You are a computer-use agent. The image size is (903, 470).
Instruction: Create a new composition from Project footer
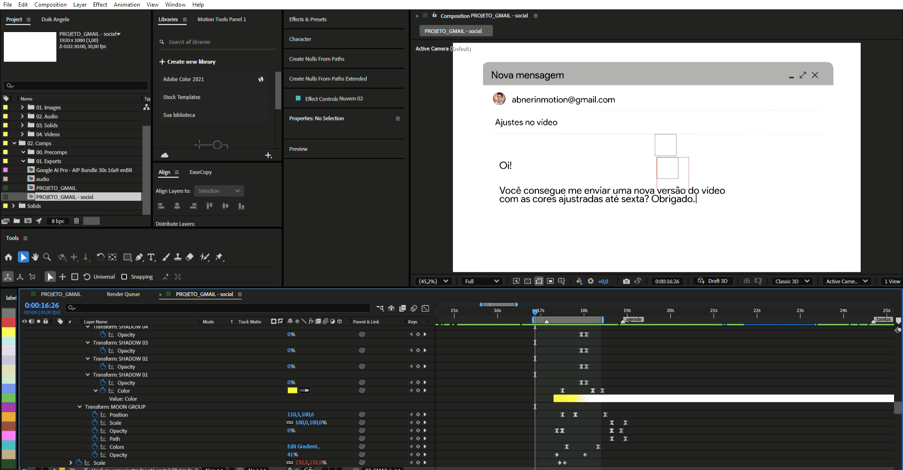[x=28, y=221]
